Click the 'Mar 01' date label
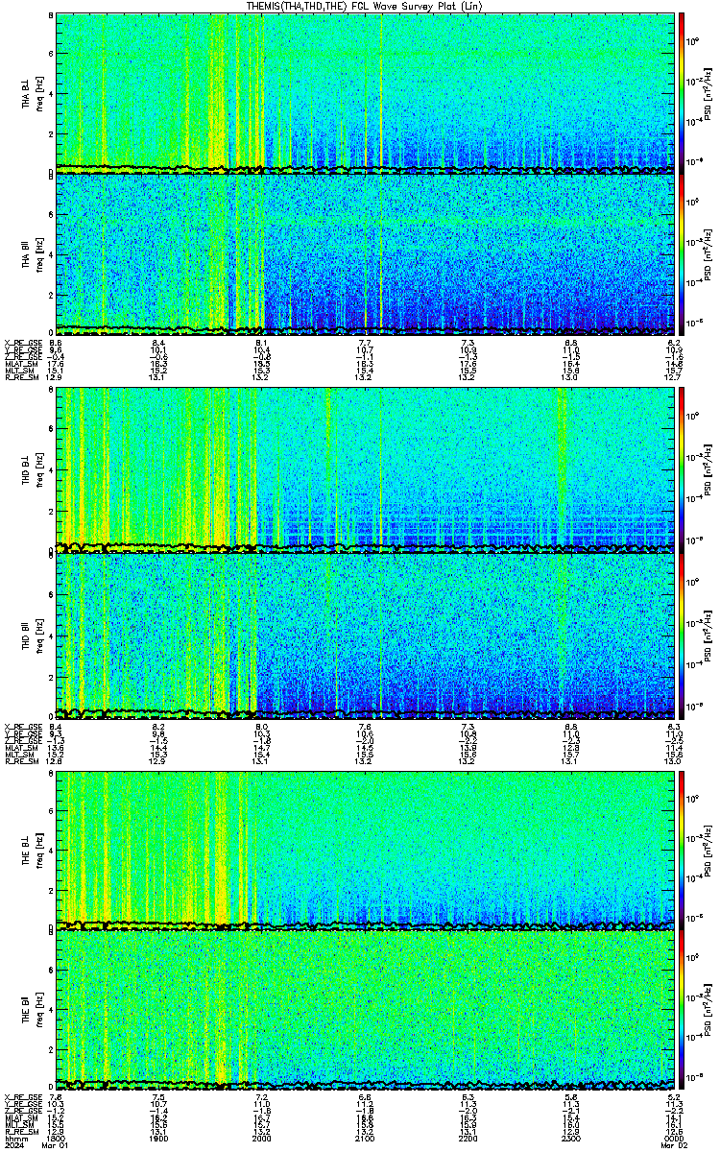The image size is (720, 1152). point(57,1144)
